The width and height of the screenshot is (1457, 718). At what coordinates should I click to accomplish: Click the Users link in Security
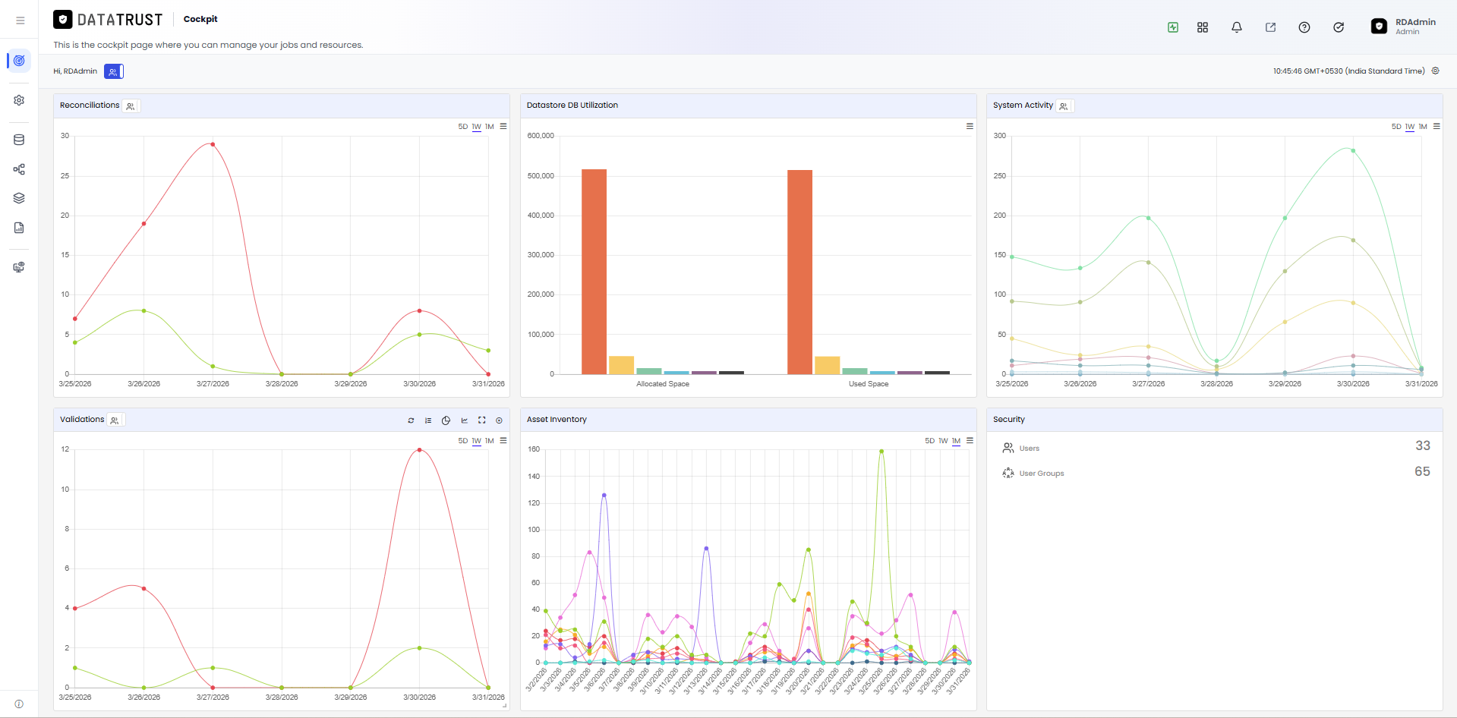click(1029, 449)
